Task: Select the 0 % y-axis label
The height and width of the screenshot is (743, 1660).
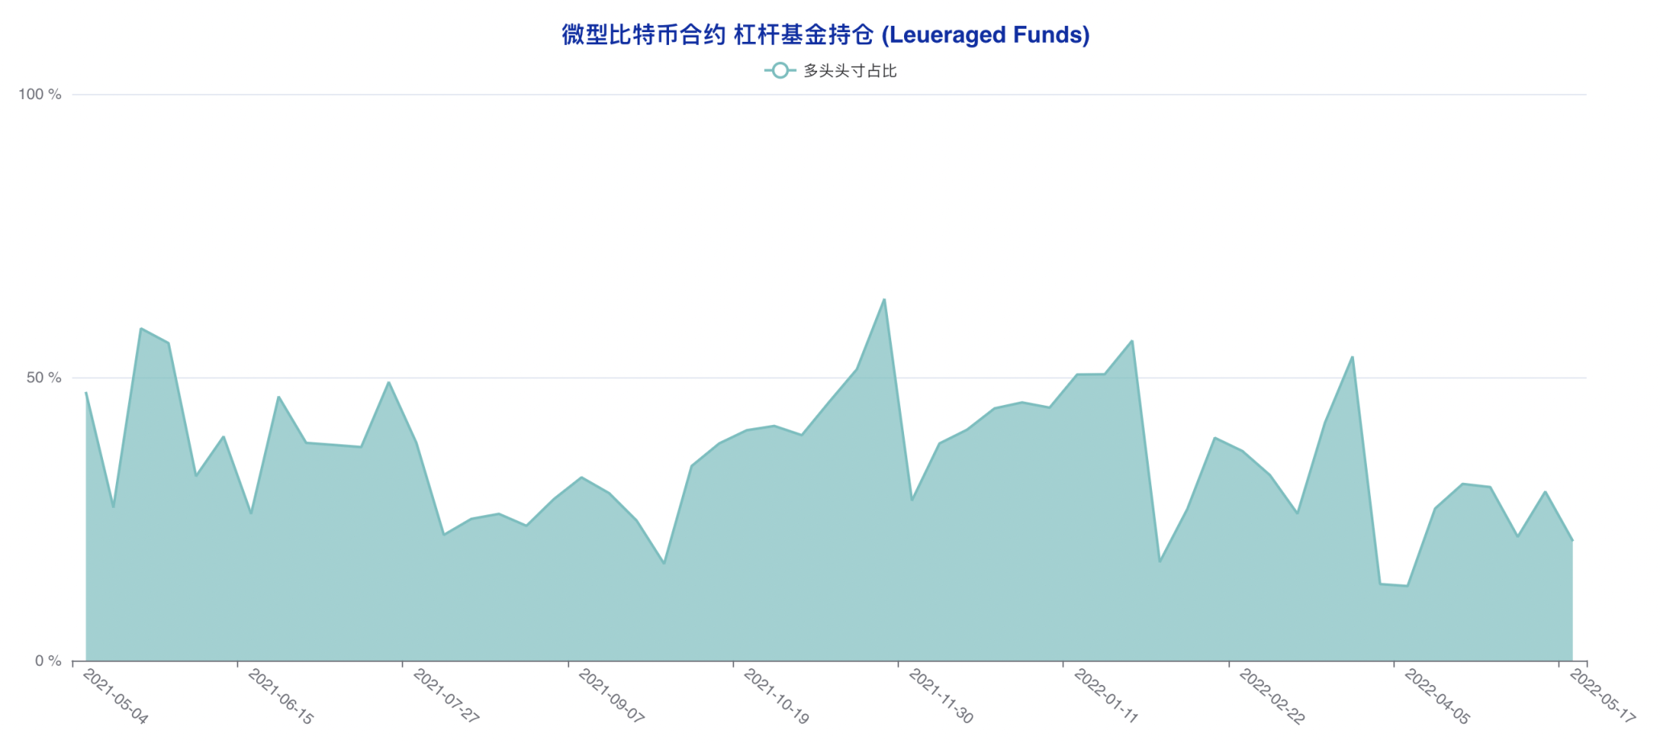Action: 48,661
